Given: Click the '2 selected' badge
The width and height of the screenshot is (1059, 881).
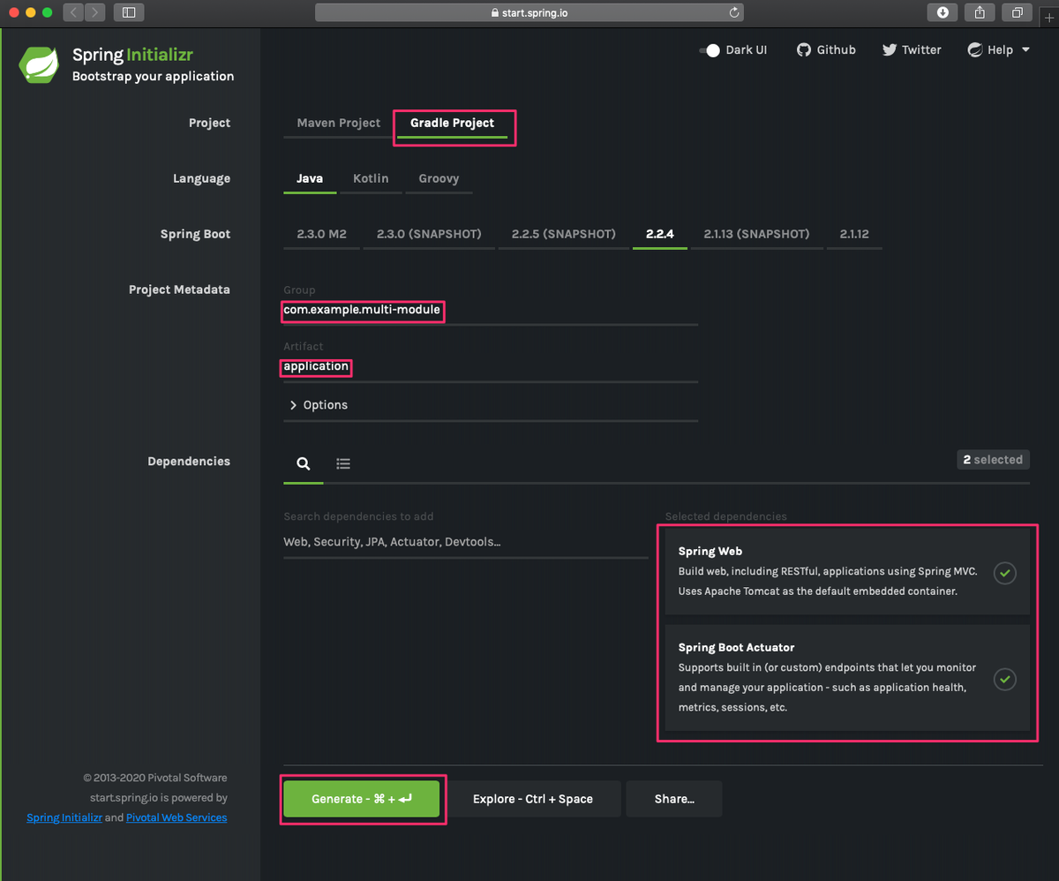Looking at the screenshot, I should [993, 460].
